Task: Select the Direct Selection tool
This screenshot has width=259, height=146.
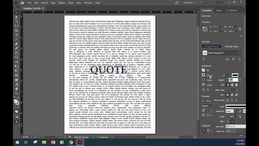Action: pos(16,17)
